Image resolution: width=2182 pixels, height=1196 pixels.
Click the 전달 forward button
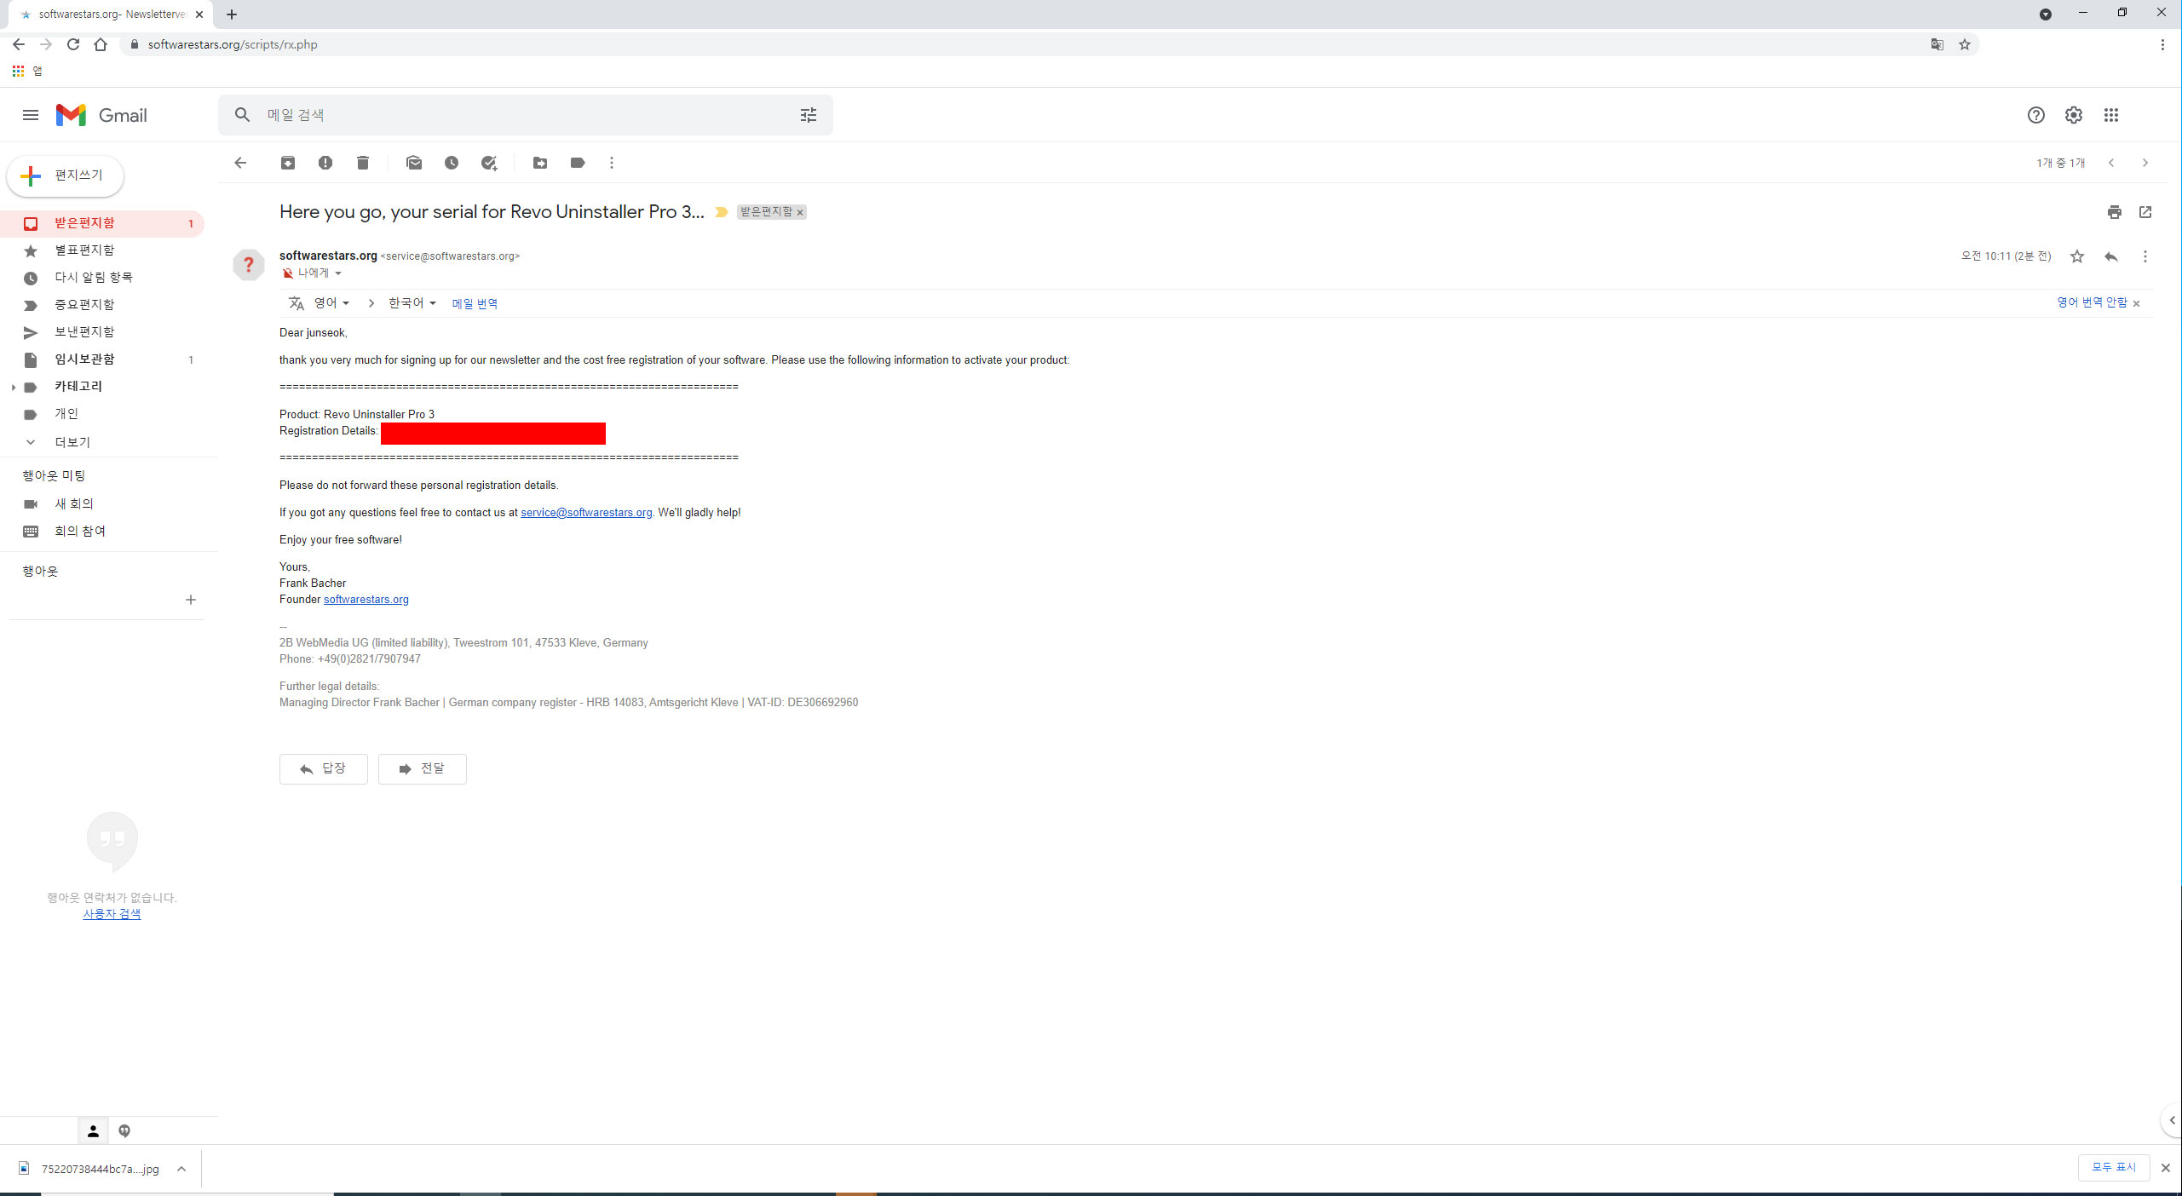pyautogui.click(x=423, y=768)
